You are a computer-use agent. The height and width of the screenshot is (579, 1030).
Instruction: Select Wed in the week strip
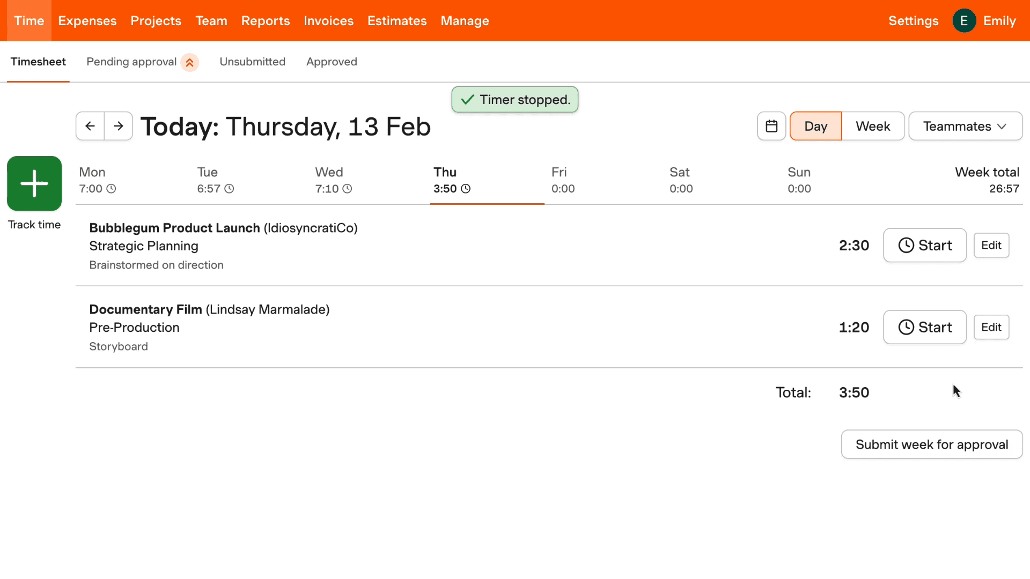(x=369, y=180)
